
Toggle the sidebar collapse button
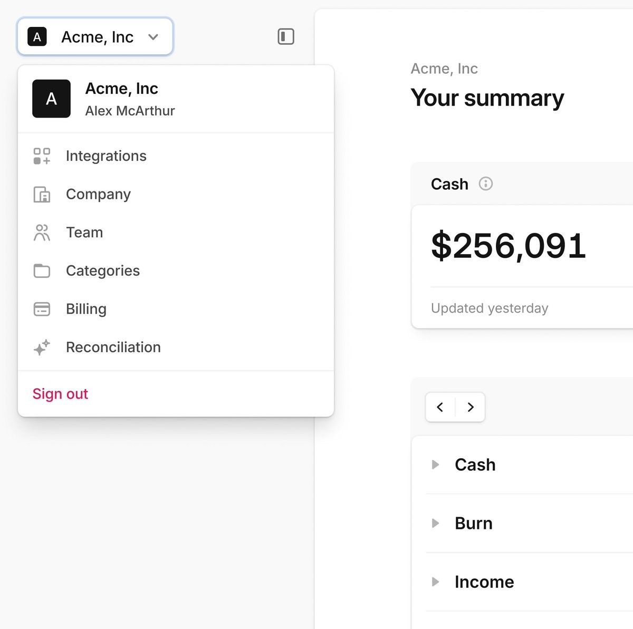tap(286, 36)
